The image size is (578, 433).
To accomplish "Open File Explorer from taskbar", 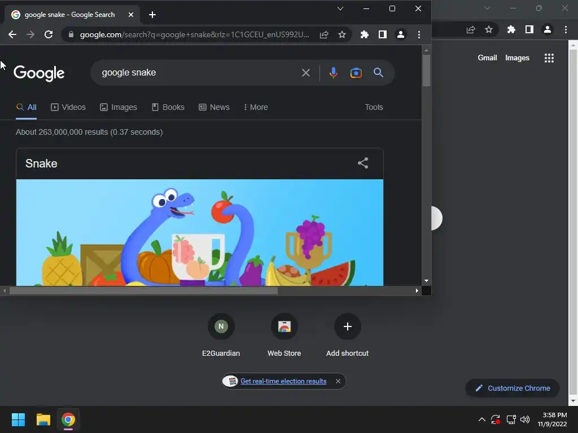I will [43, 419].
